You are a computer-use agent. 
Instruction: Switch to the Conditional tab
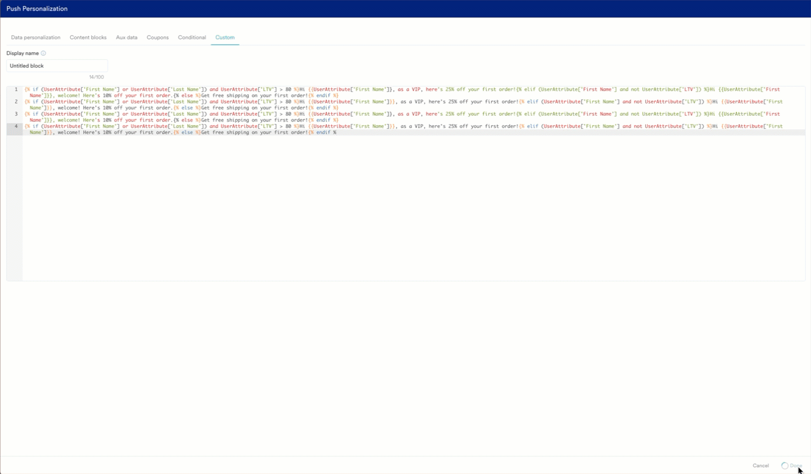tap(192, 37)
